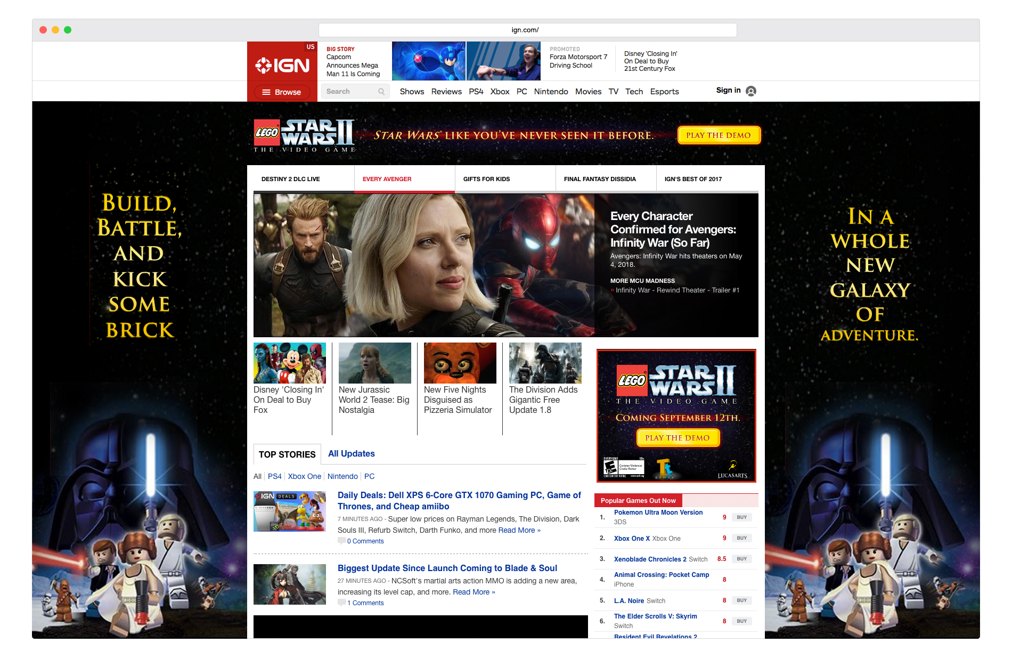Image resolution: width=1012 pixels, height=651 pixels.
Task: Open Xbox One X game link
Action: 632,539
